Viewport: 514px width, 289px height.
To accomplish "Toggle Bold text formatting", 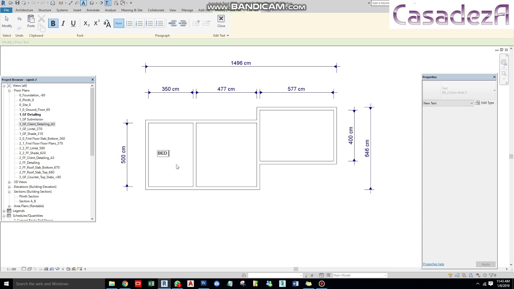I will (x=53, y=23).
